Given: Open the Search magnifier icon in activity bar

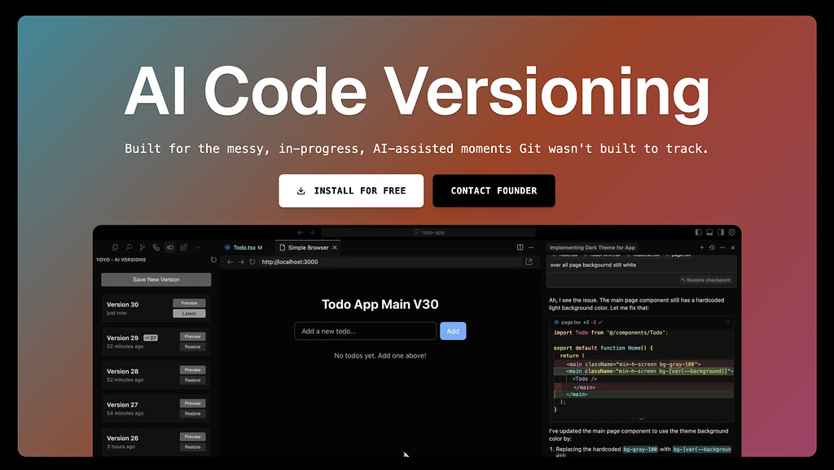Looking at the screenshot, I should point(128,247).
